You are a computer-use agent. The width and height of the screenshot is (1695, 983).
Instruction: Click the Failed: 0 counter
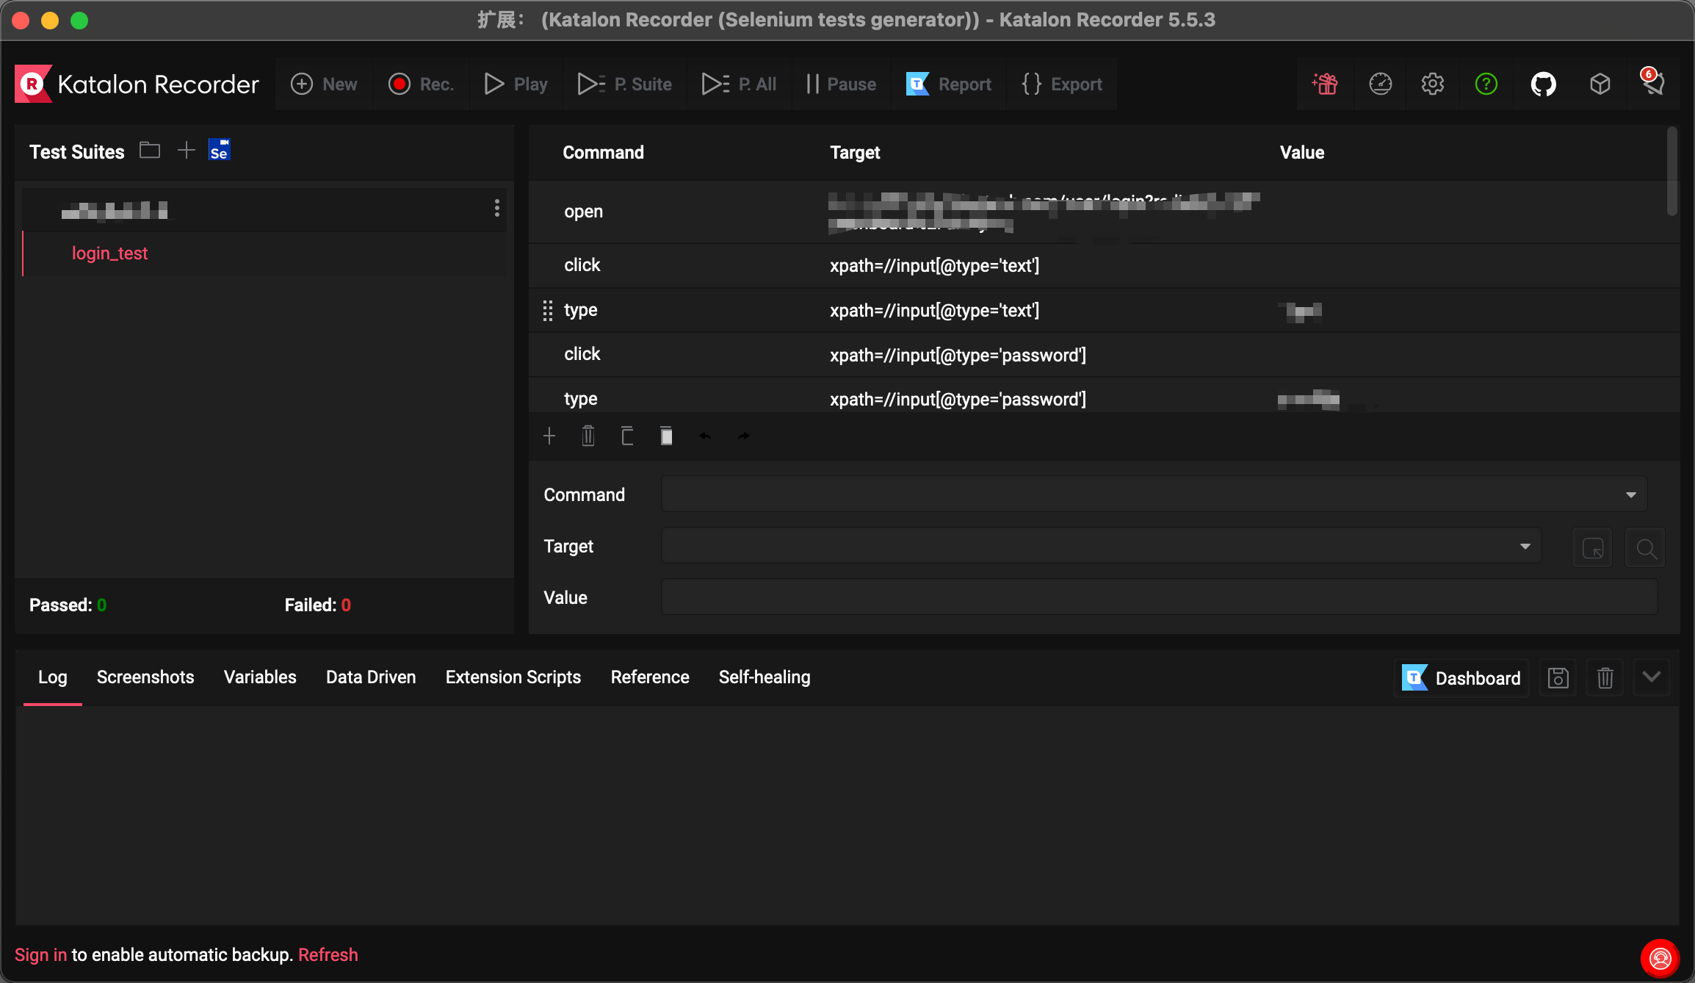tap(318, 605)
